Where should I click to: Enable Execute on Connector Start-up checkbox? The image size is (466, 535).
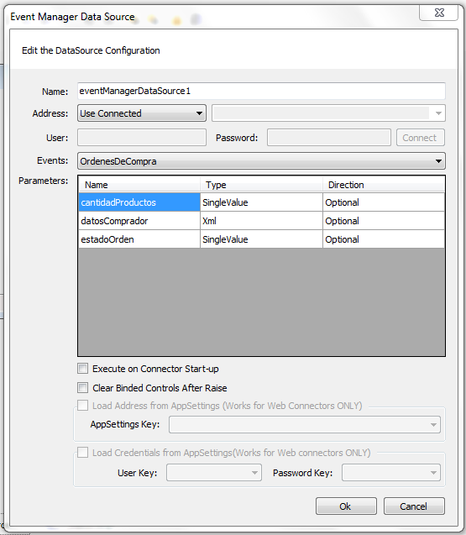click(83, 369)
